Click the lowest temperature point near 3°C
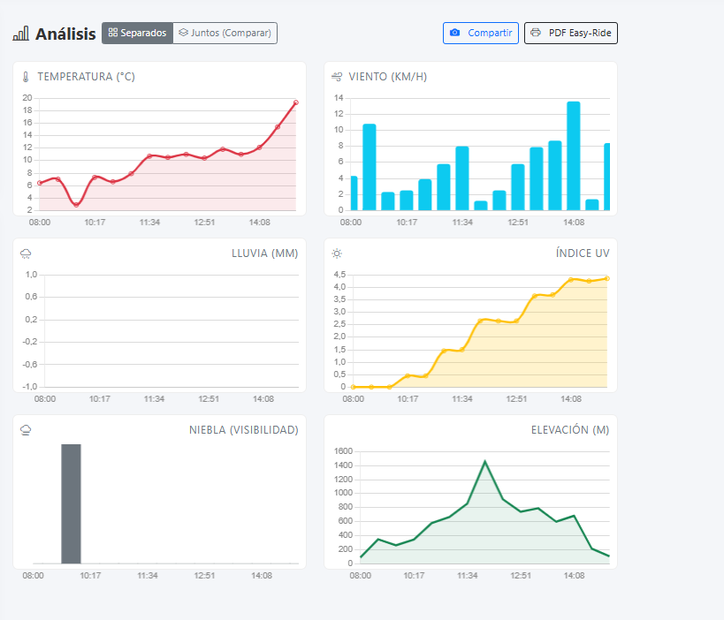The height and width of the screenshot is (620, 724). pos(76,204)
